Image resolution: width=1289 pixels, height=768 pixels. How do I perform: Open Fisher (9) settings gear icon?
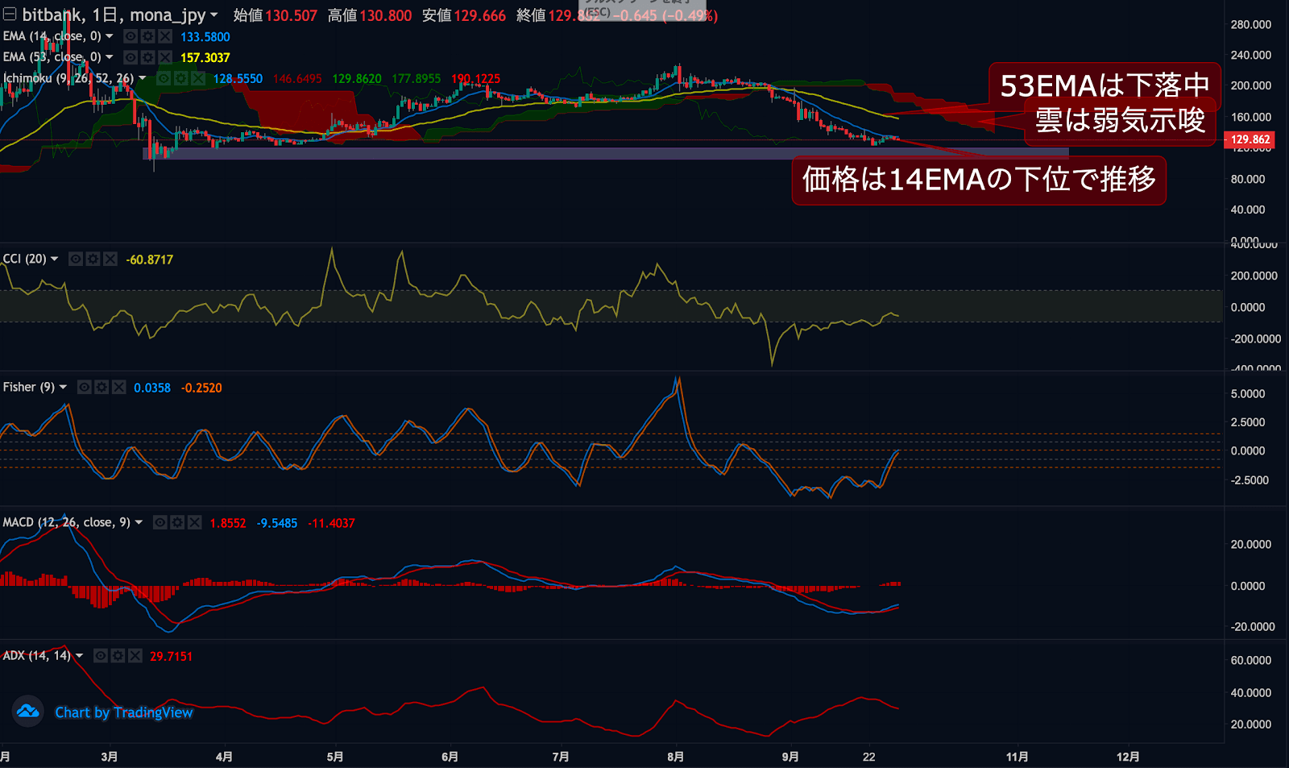102,388
